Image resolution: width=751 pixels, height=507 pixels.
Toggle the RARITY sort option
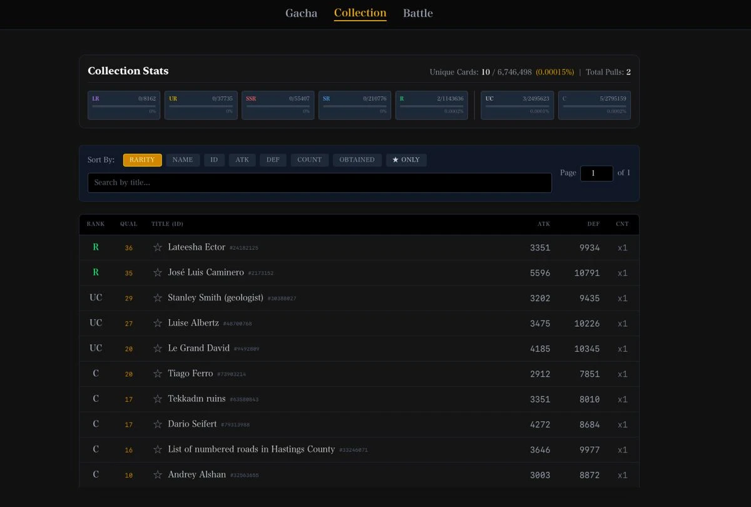pos(142,160)
